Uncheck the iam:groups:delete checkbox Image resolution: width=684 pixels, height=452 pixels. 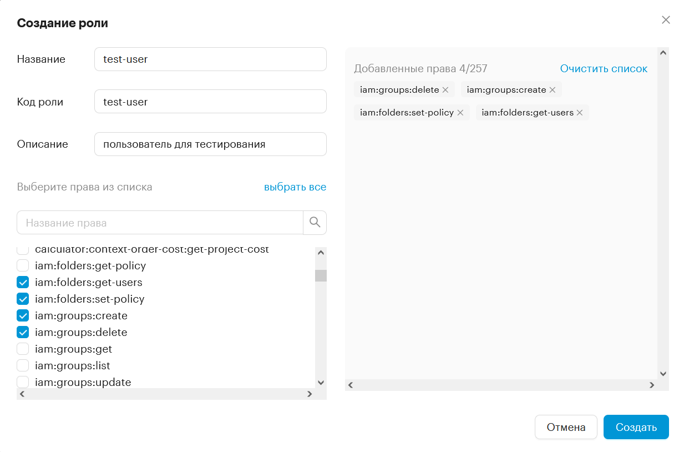click(23, 332)
